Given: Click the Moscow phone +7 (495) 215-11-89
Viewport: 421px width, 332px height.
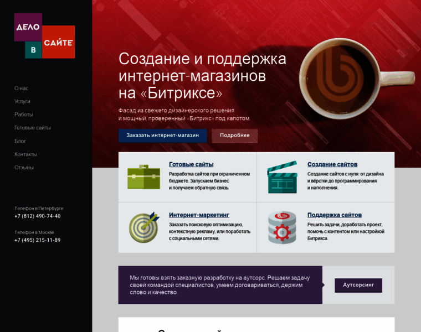Looking at the screenshot, I should click(38, 240).
